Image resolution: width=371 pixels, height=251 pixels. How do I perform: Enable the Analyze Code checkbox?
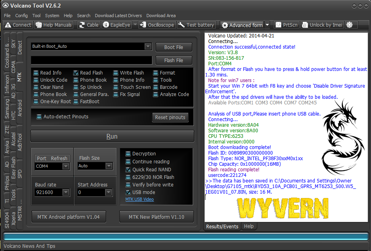(156, 94)
